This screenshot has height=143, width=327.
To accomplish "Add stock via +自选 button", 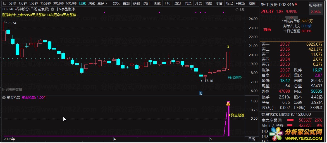I will pyautogui.click(x=240, y=3).
